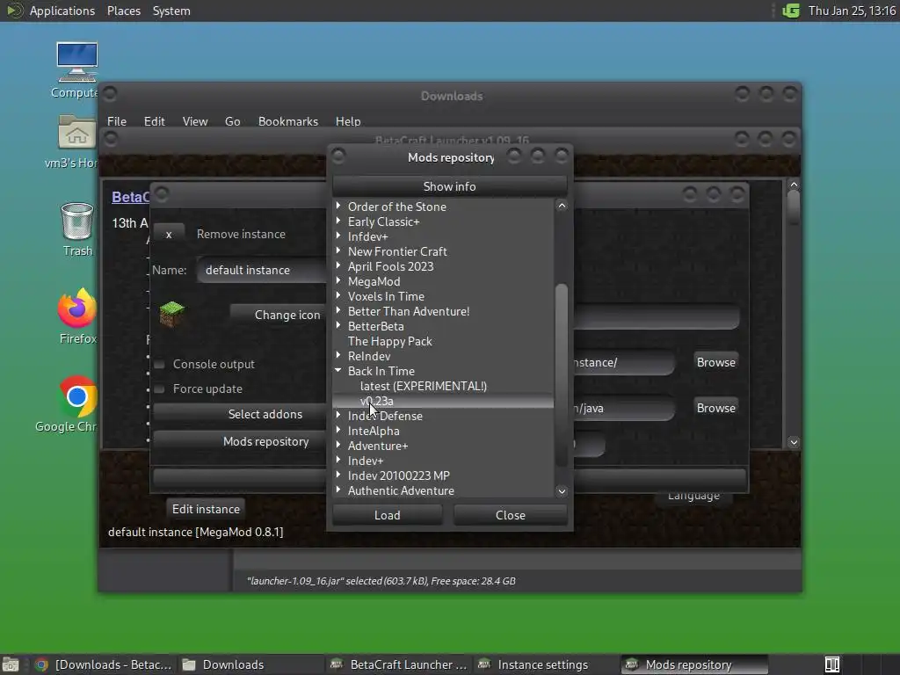This screenshot has height=675, width=900.
Task: Open the Places menu in top panel
Action: click(123, 11)
